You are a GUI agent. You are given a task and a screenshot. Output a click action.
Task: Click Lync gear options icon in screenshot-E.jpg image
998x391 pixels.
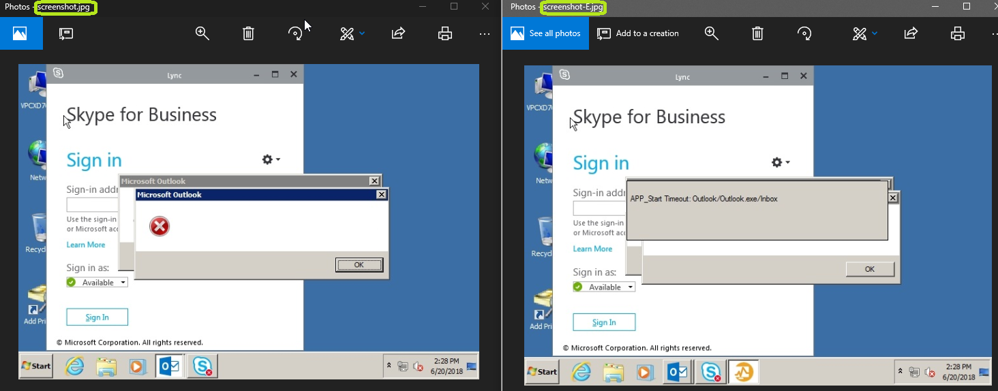coord(780,162)
